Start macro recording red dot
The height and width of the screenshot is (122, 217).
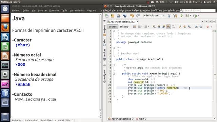point(208,27)
